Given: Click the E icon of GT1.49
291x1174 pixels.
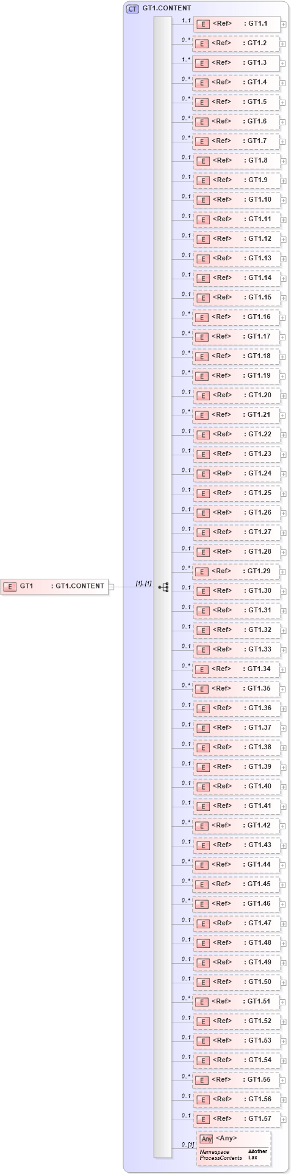Looking at the screenshot, I should [x=203, y=963].
